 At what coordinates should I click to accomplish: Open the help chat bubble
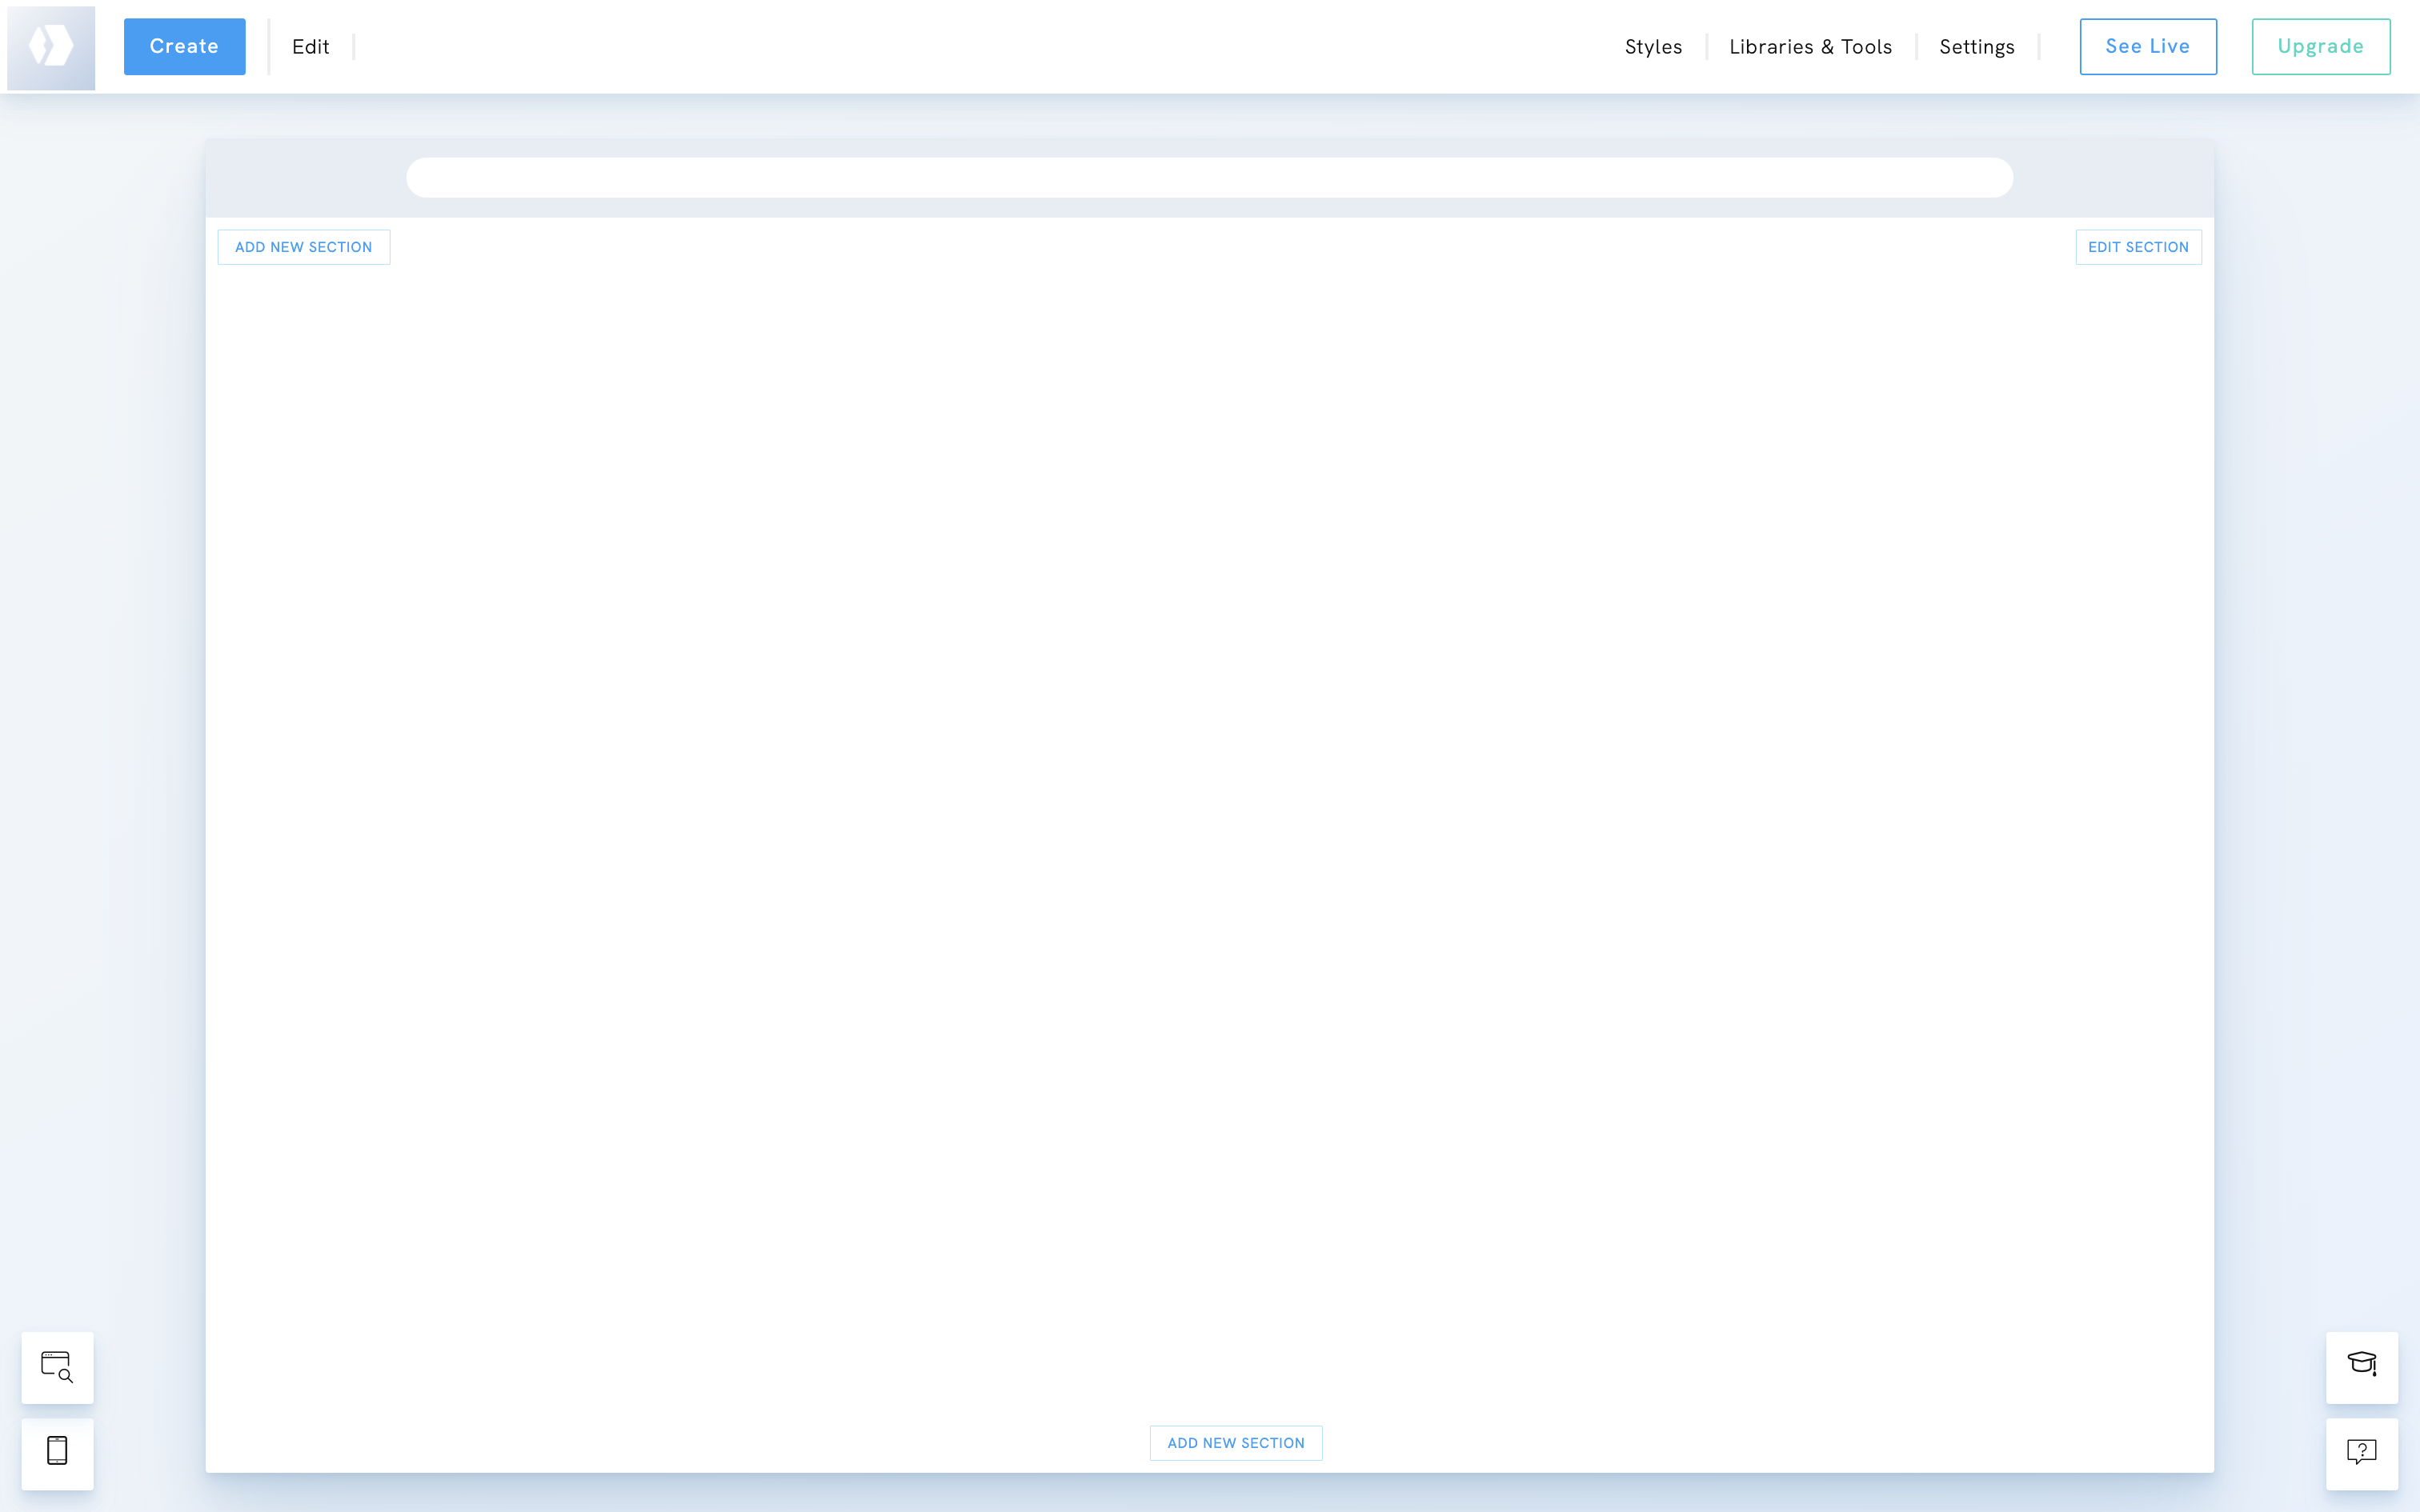pyautogui.click(x=2364, y=1453)
